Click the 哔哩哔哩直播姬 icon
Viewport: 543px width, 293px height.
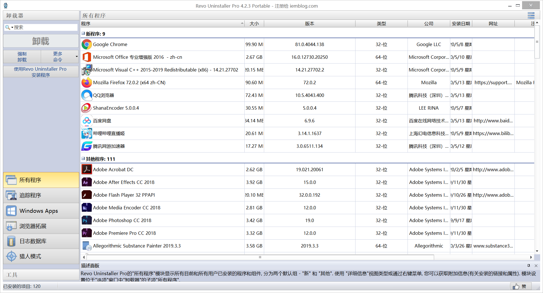(x=87, y=133)
